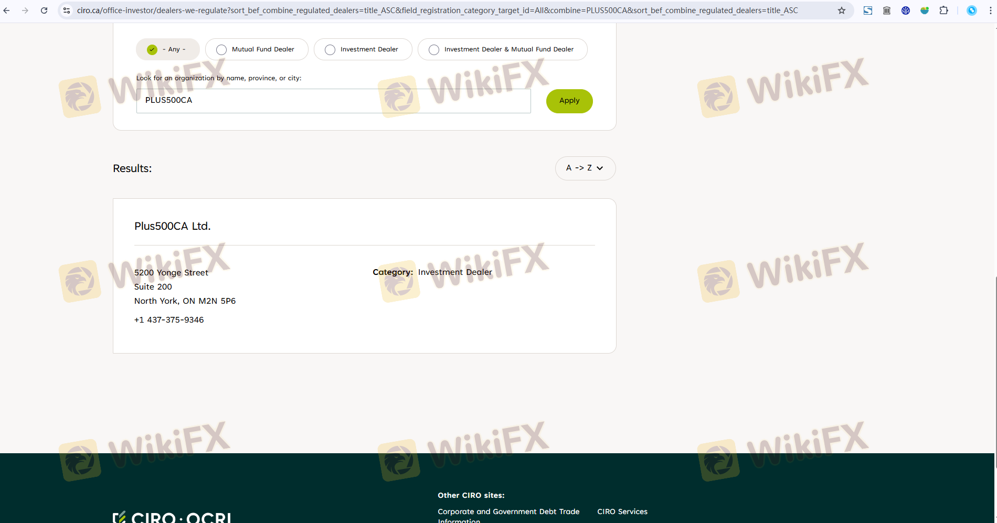Open the CIRO Services footer link
The width and height of the screenshot is (997, 523).
(x=622, y=511)
